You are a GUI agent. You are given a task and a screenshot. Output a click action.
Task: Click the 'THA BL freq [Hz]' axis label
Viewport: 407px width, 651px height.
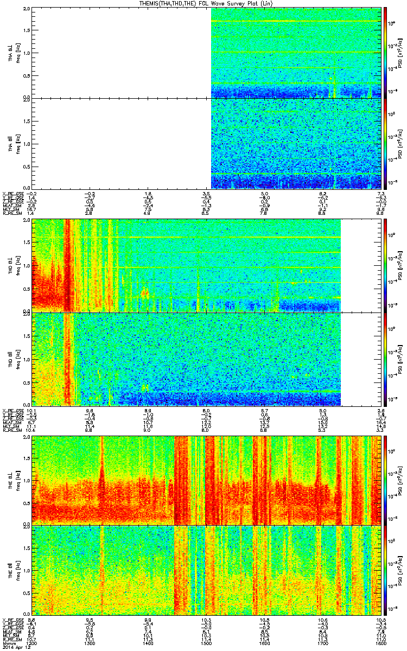(x=13, y=53)
